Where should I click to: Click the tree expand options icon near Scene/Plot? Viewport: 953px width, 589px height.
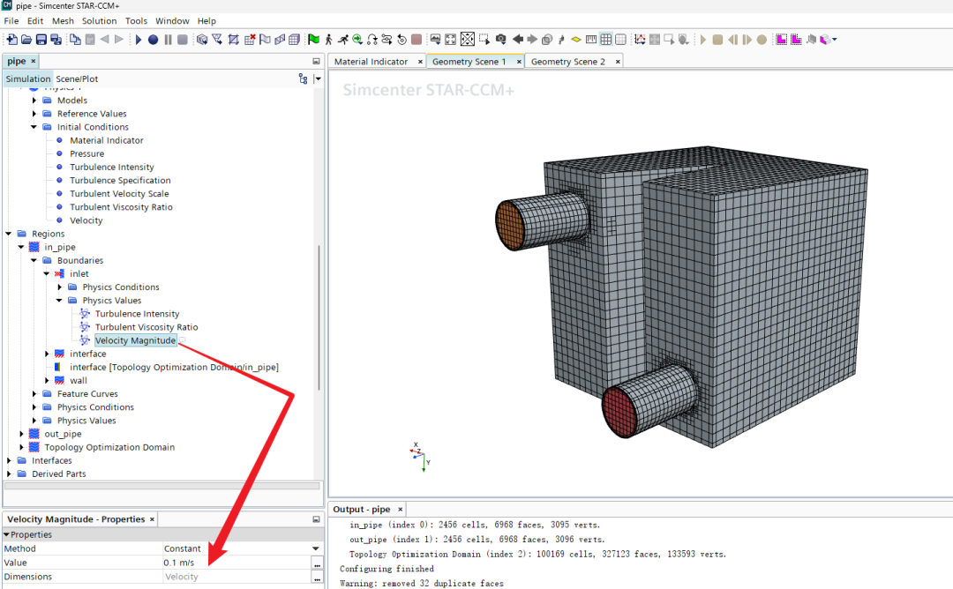point(304,79)
